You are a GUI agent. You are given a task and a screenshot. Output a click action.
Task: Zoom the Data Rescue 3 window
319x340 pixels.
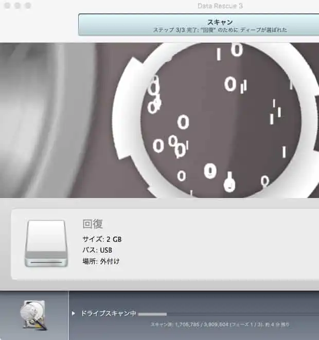coord(28,6)
